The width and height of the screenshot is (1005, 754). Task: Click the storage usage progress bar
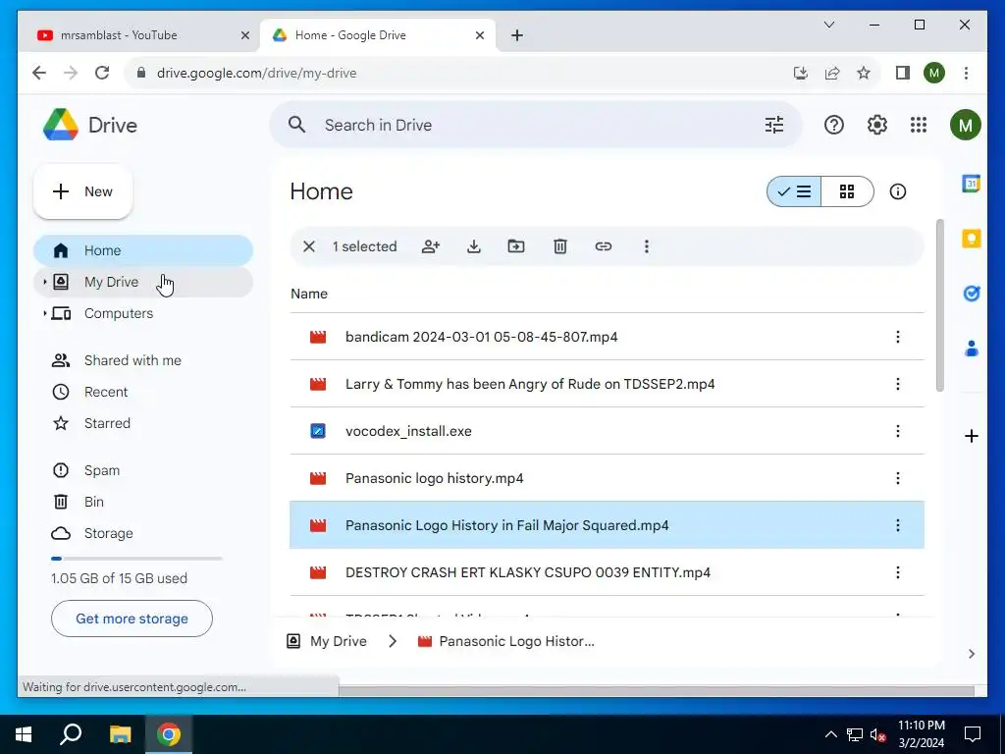[x=136, y=559]
